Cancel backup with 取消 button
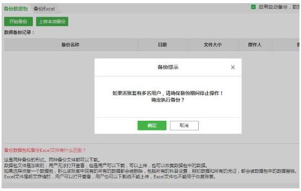Viewport: 301px width, 191px height. pyautogui.click(x=184, y=125)
